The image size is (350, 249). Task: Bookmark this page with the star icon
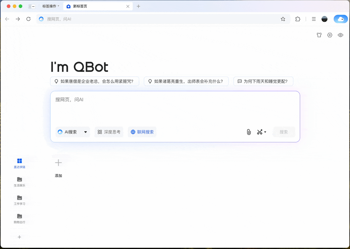tap(283, 19)
